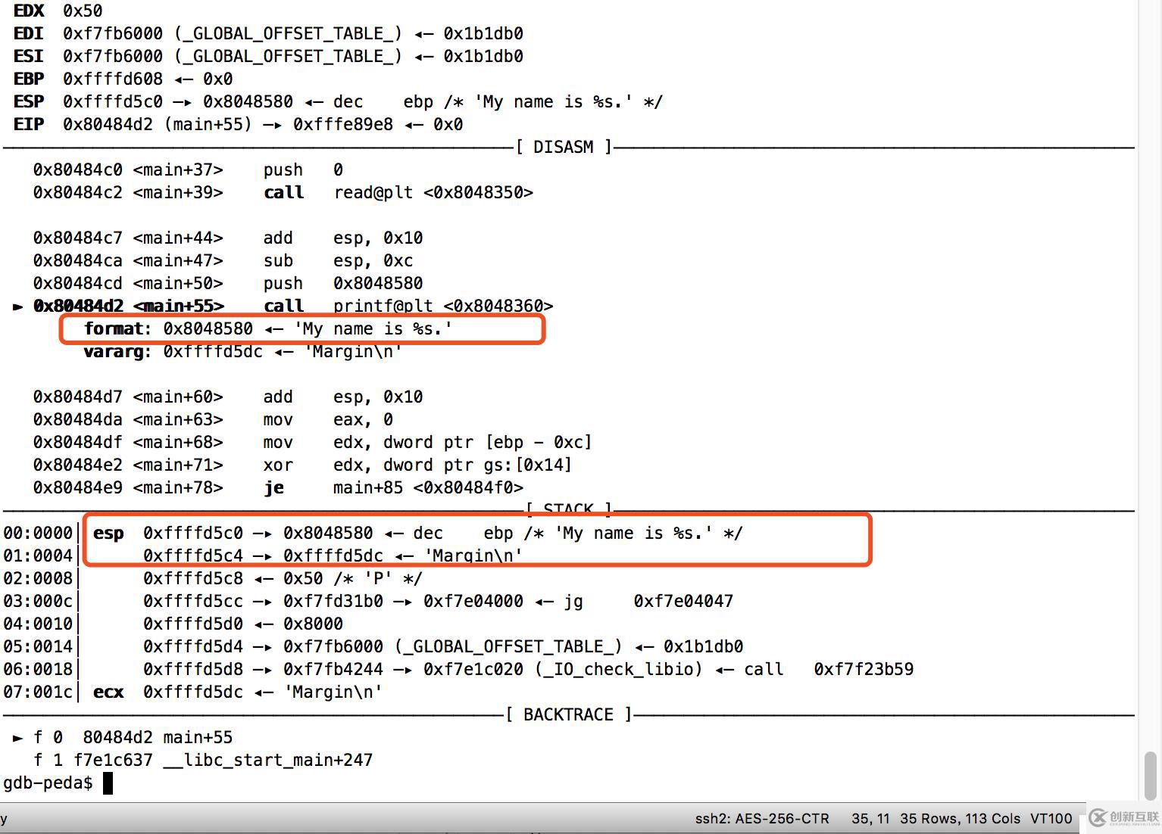Viewport: 1162px width, 834px height.
Task: Click the terminal cursor after the prompt
Action: [108, 783]
